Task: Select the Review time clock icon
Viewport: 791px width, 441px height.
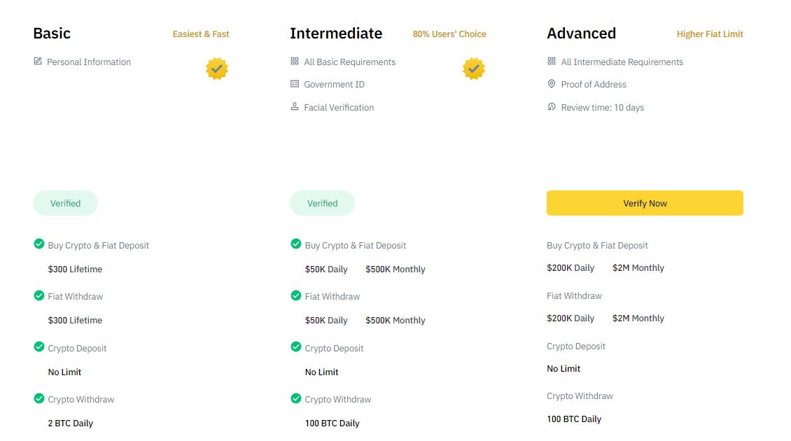Action: click(x=552, y=107)
